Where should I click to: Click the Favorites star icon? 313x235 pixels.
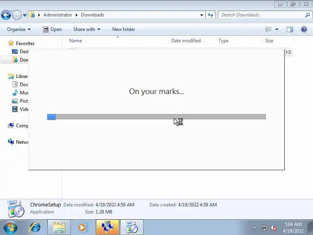point(11,43)
